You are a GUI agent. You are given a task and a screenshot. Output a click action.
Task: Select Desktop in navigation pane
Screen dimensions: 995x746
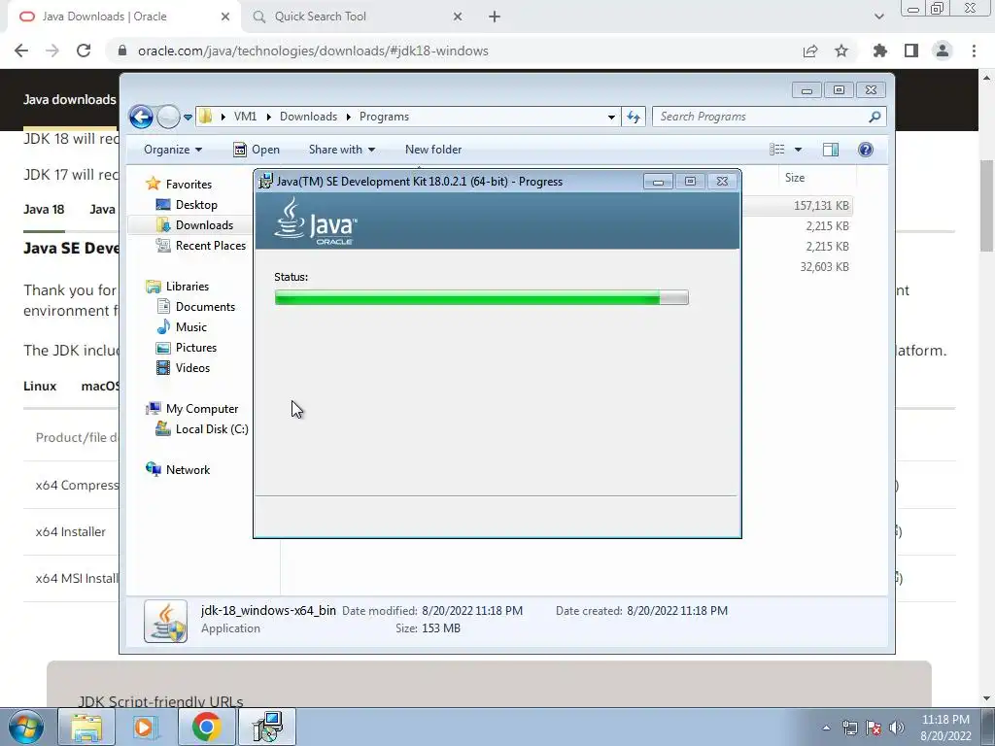[x=196, y=204]
